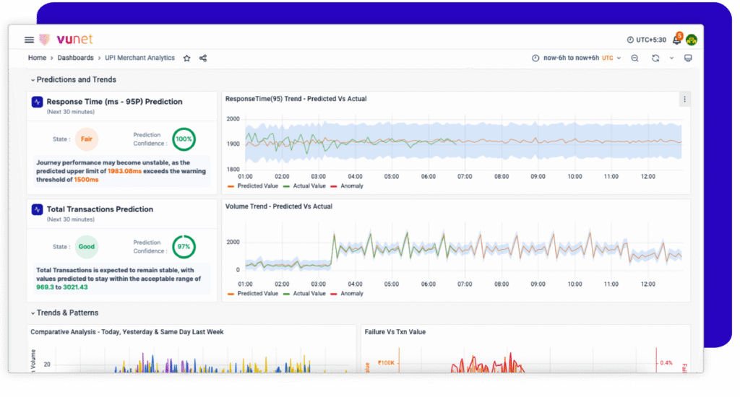Open the now-6h to now+6h time picker
Screen dimensions: 740x397
(571, 58)
